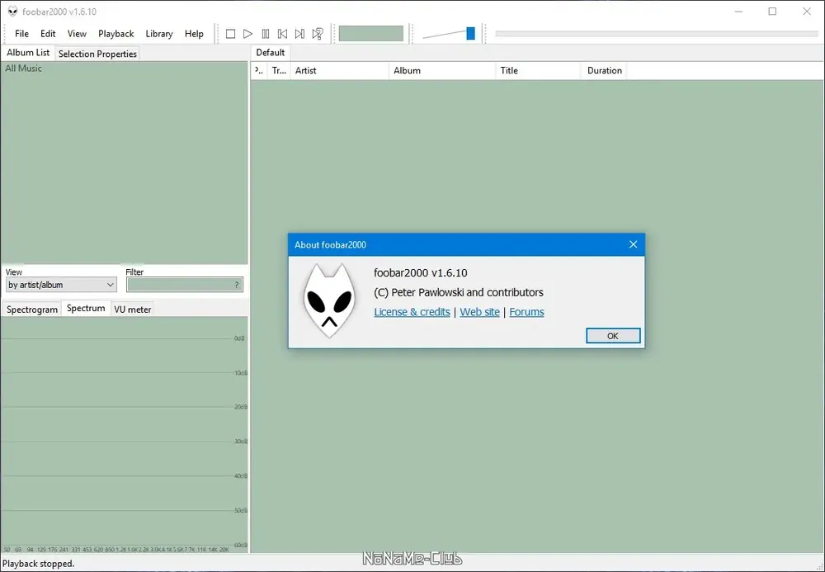Click the toolbar visualization display box

(371, 34)
